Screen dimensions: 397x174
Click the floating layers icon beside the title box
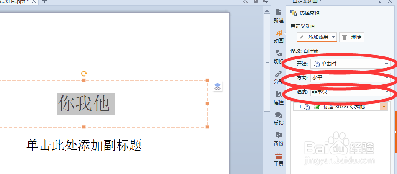(218, 87)
